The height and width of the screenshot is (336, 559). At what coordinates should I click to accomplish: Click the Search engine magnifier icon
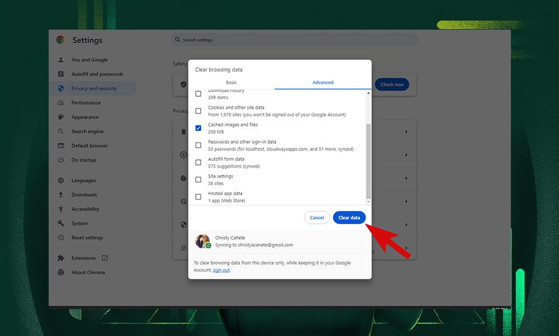coord(60,131)
